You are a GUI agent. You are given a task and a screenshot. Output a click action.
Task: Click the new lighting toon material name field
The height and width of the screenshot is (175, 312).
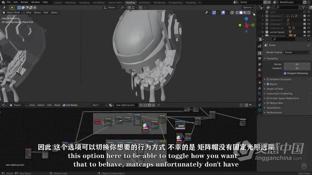tap(126, 105)
